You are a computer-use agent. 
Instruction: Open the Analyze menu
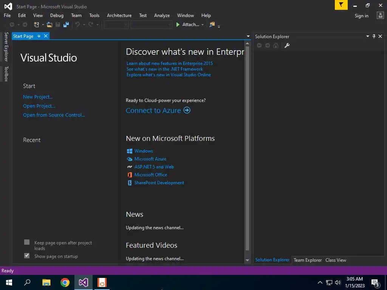(162, 15)
